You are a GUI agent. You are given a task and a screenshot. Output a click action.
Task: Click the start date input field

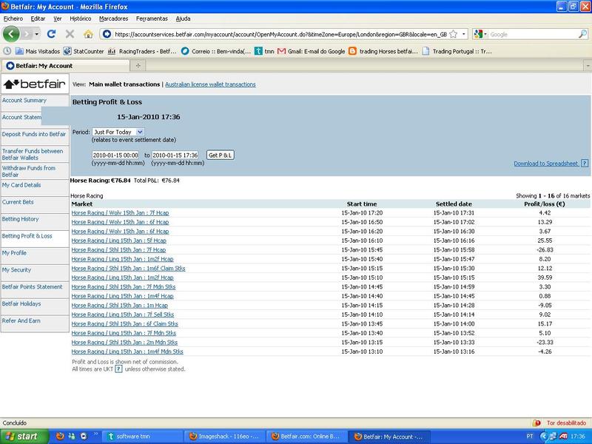[115, 155]
